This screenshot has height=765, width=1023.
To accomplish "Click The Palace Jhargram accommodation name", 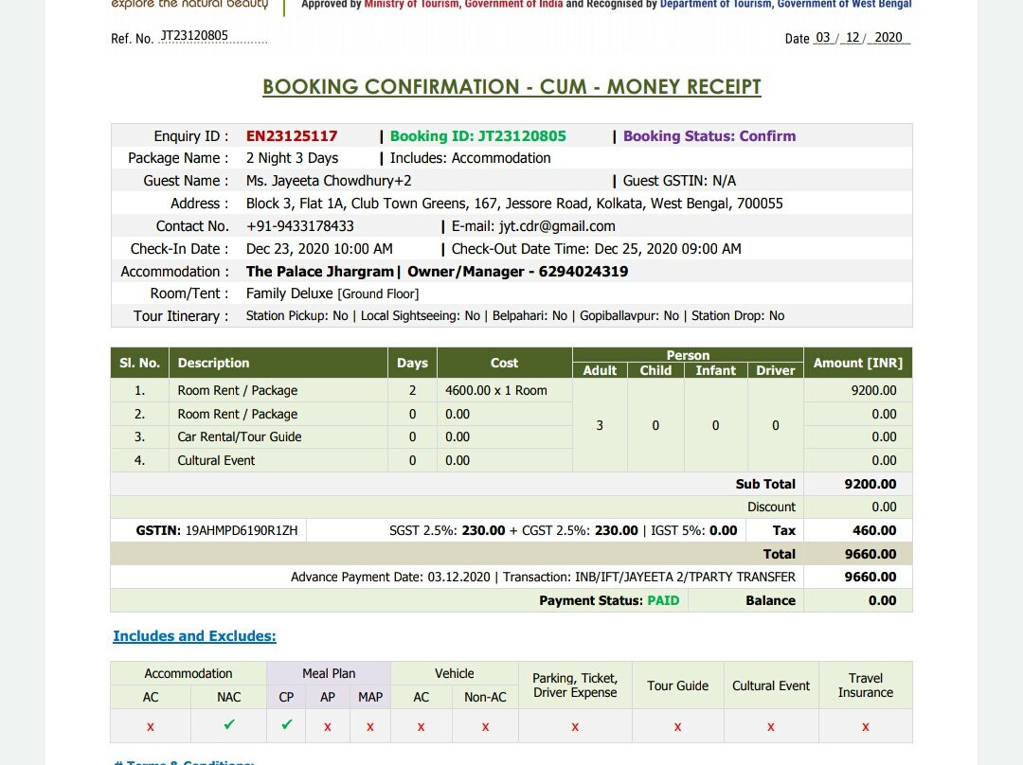I will pyautogui.click(x=320, y=272).
